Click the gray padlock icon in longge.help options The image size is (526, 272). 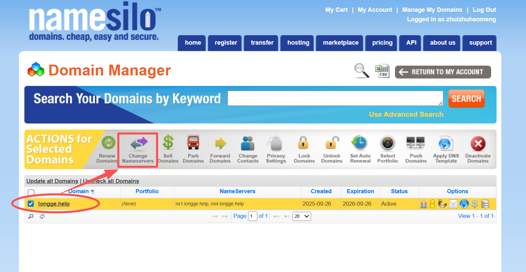point(423,204)
